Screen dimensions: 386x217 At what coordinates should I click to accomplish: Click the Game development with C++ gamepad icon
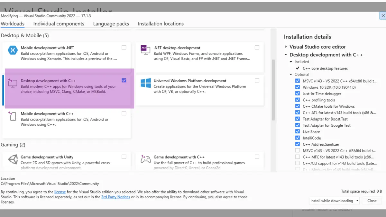click(x=146, y=159)
